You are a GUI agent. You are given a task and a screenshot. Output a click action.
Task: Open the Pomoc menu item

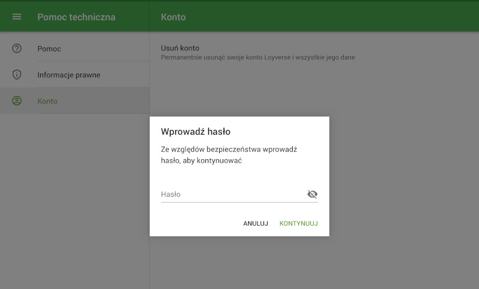coord(74,48)
